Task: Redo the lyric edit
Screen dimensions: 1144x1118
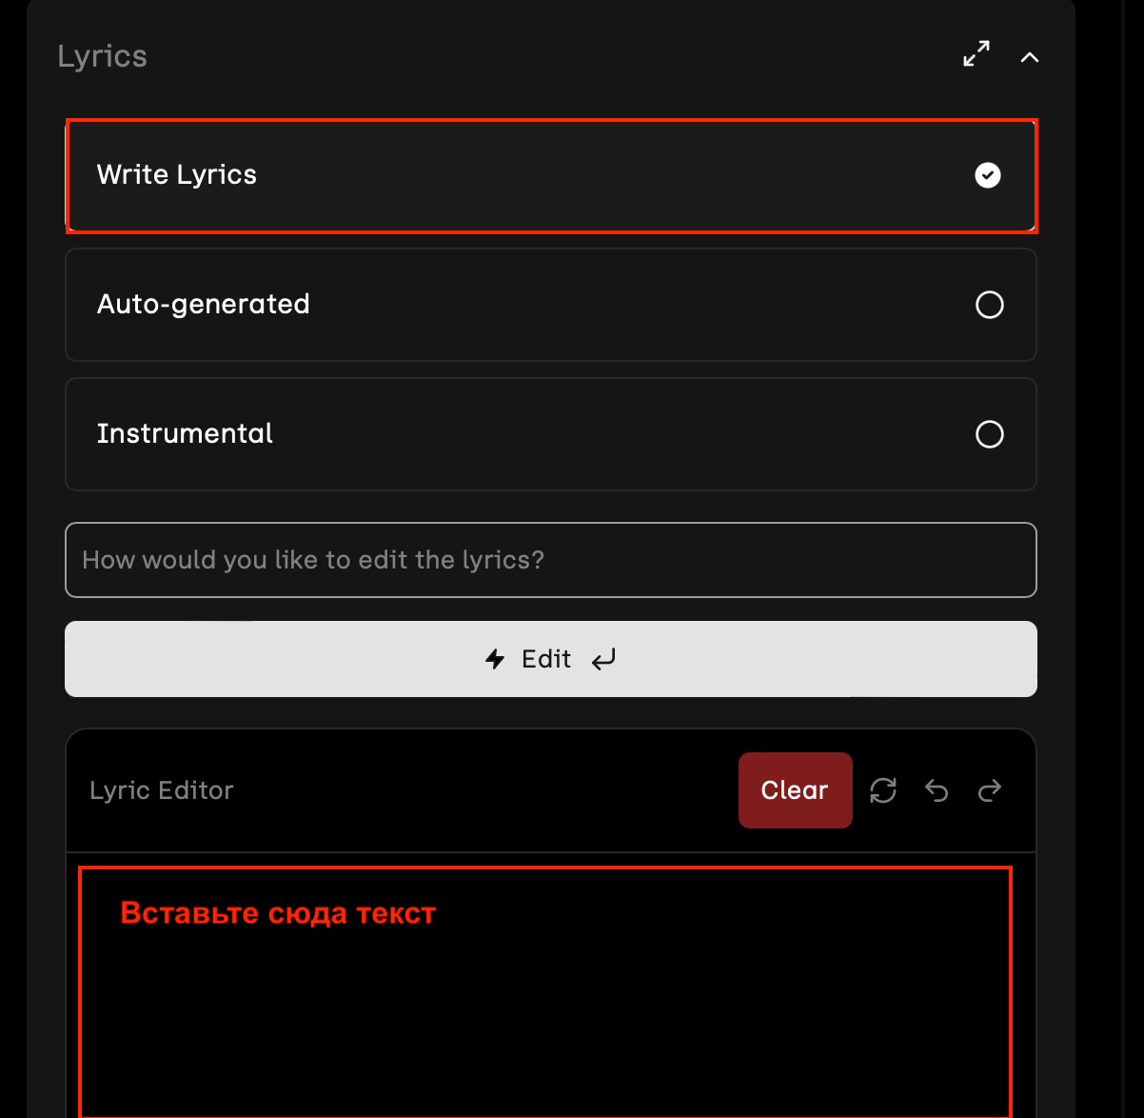Action: (x=990, y=790)
